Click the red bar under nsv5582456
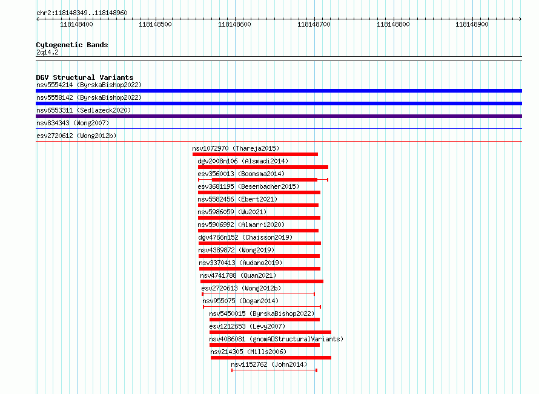The image size is (539, 394). click(x=258, y=205)
